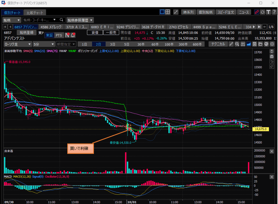
Task: Switch to four-panel split layout
Action: 168,12
